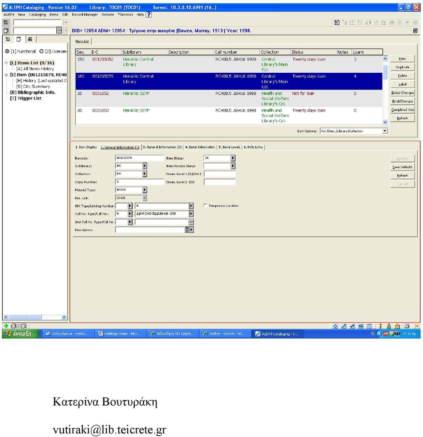
Task: Open the Sort Options dropdown
Action: (x=385, y=131)
